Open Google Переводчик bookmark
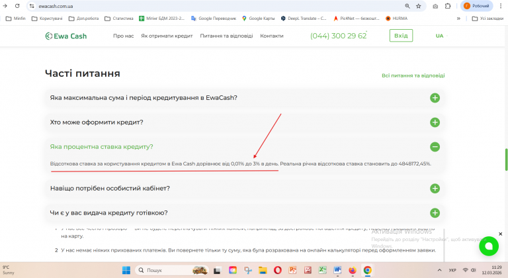The width and height of the screenshot is (508, 278). [214, 19]
